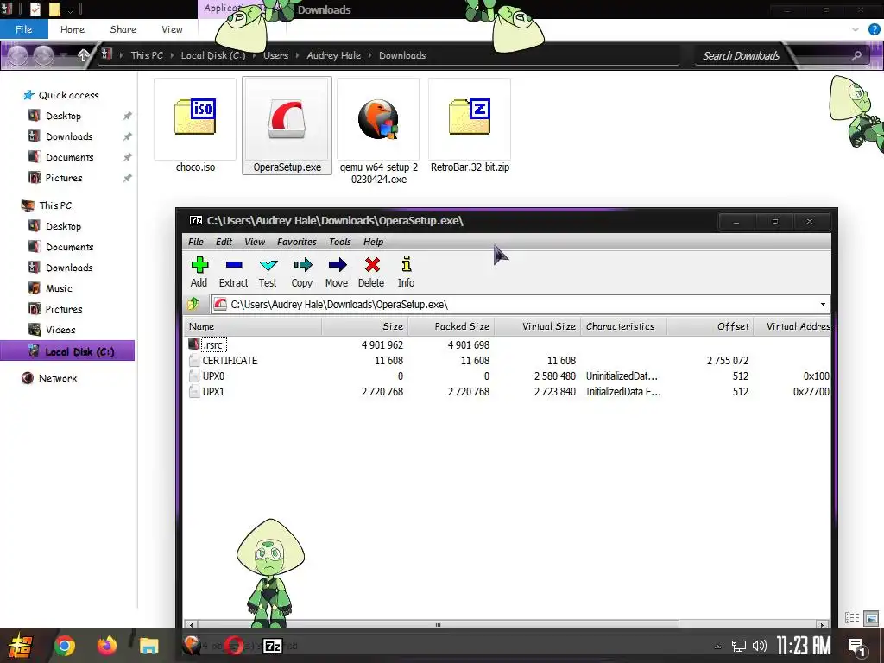The height and width of the screenshot is (663, 884).
Task: Extract files with the Extract toolbar icon
Action: (x=233, y=272)
